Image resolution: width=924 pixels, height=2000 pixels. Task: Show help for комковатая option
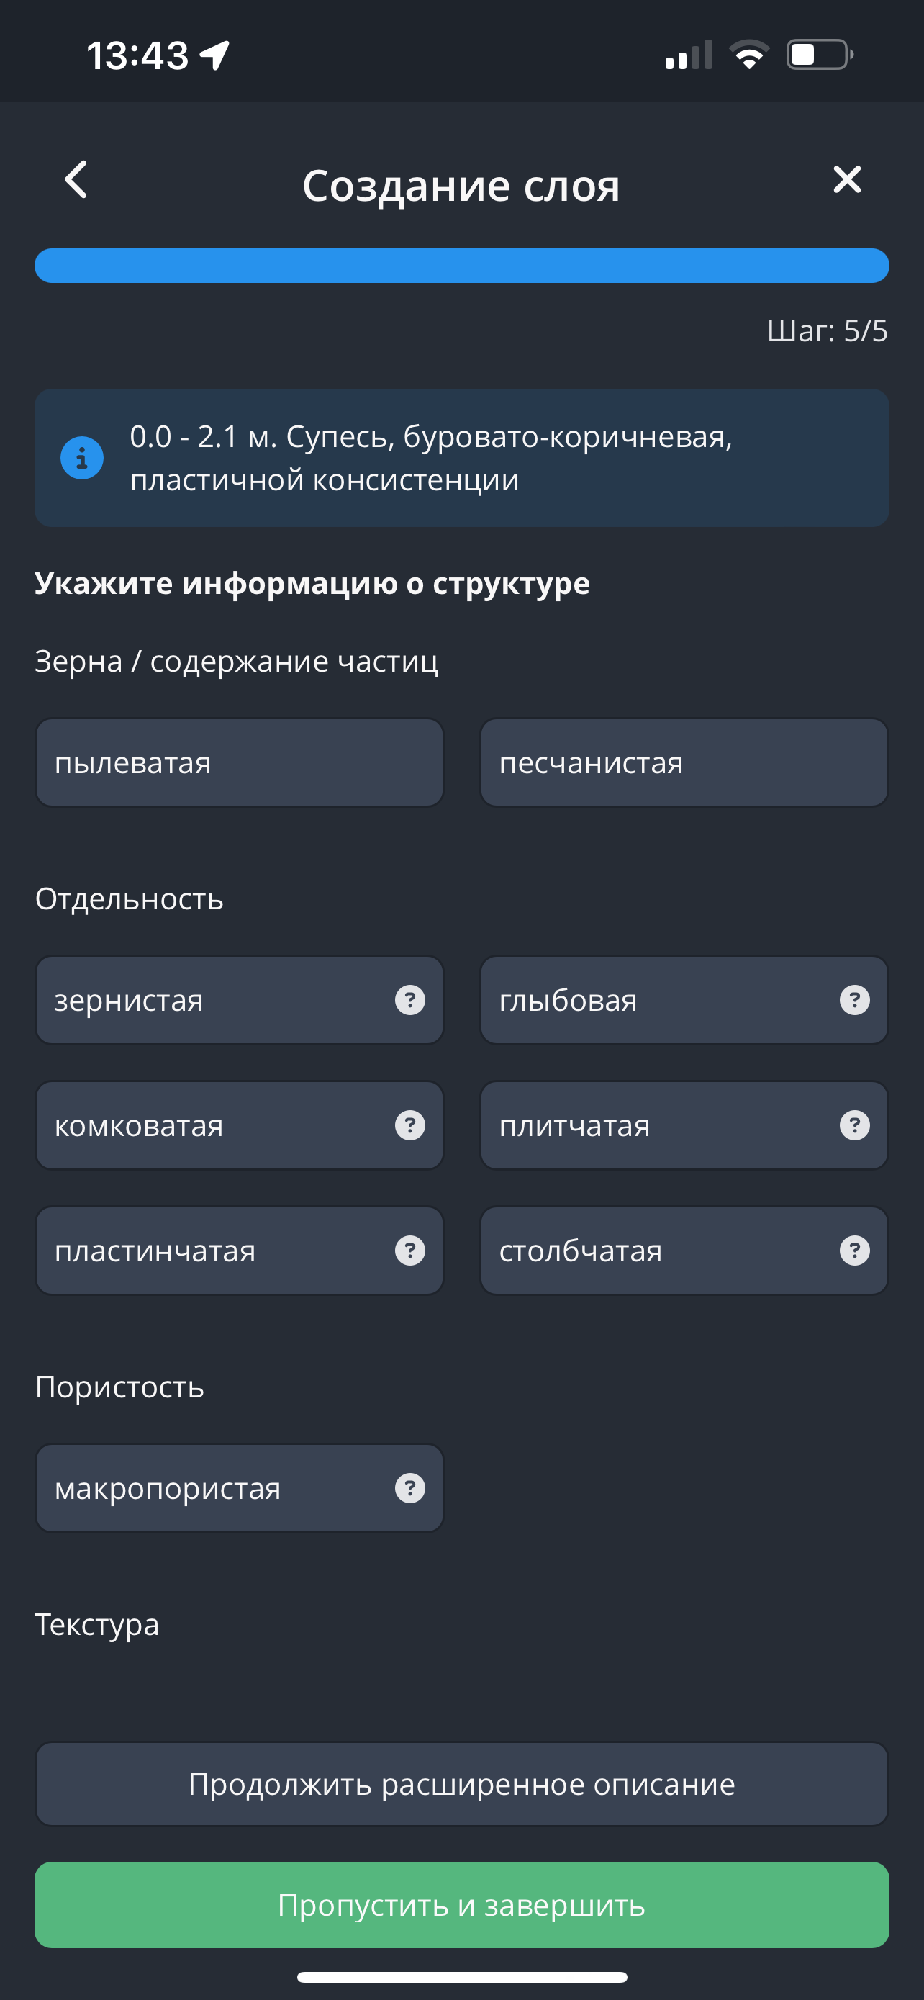(x=409, y=1125)
